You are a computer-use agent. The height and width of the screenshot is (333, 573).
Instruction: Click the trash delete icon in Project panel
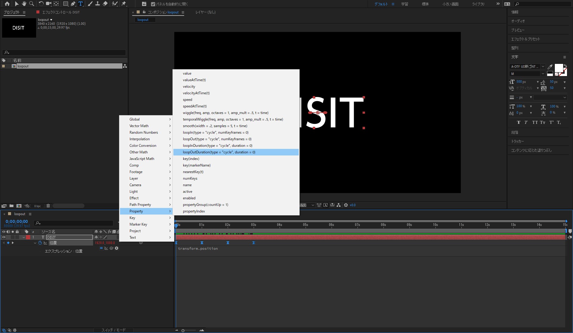pyautogui.click(x=48, y=206)
